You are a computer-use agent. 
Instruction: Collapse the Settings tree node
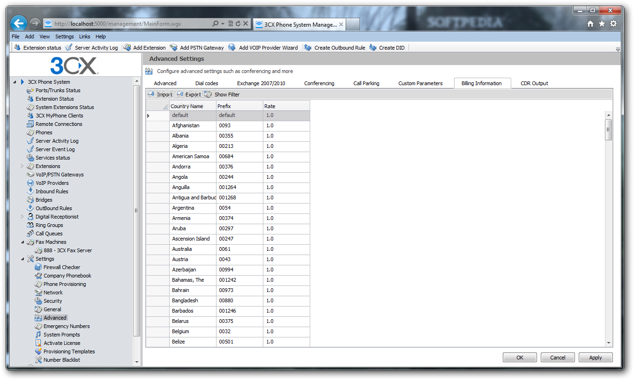(22, 259)
